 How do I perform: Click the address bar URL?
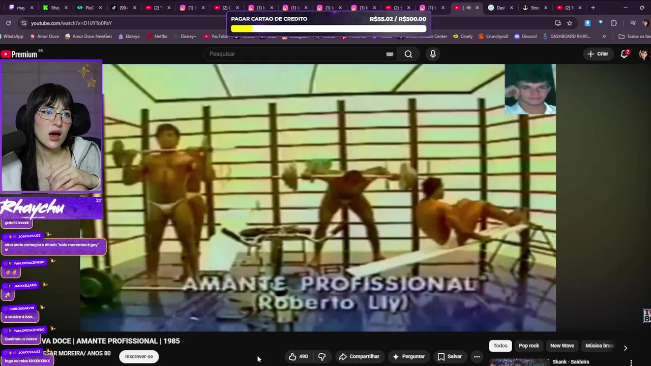[x=71, y=23]
